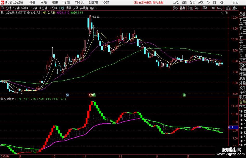Click the 叠加 overlay button

(x=183, y=8)
